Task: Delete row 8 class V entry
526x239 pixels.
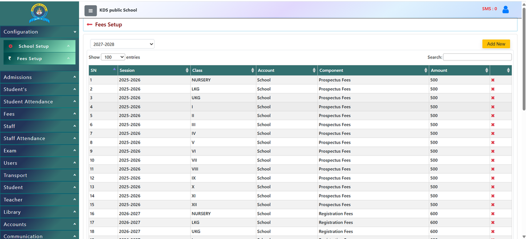Action: coord(493,142)
